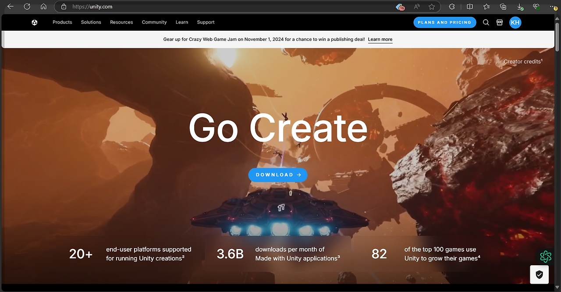Open the KH account avatar
The width and height of the screenshot is (561, 292).
tap(515, 22)
